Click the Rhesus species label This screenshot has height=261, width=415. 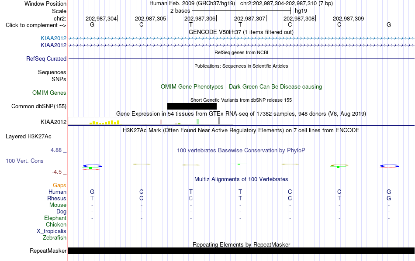tap(57, 198)
